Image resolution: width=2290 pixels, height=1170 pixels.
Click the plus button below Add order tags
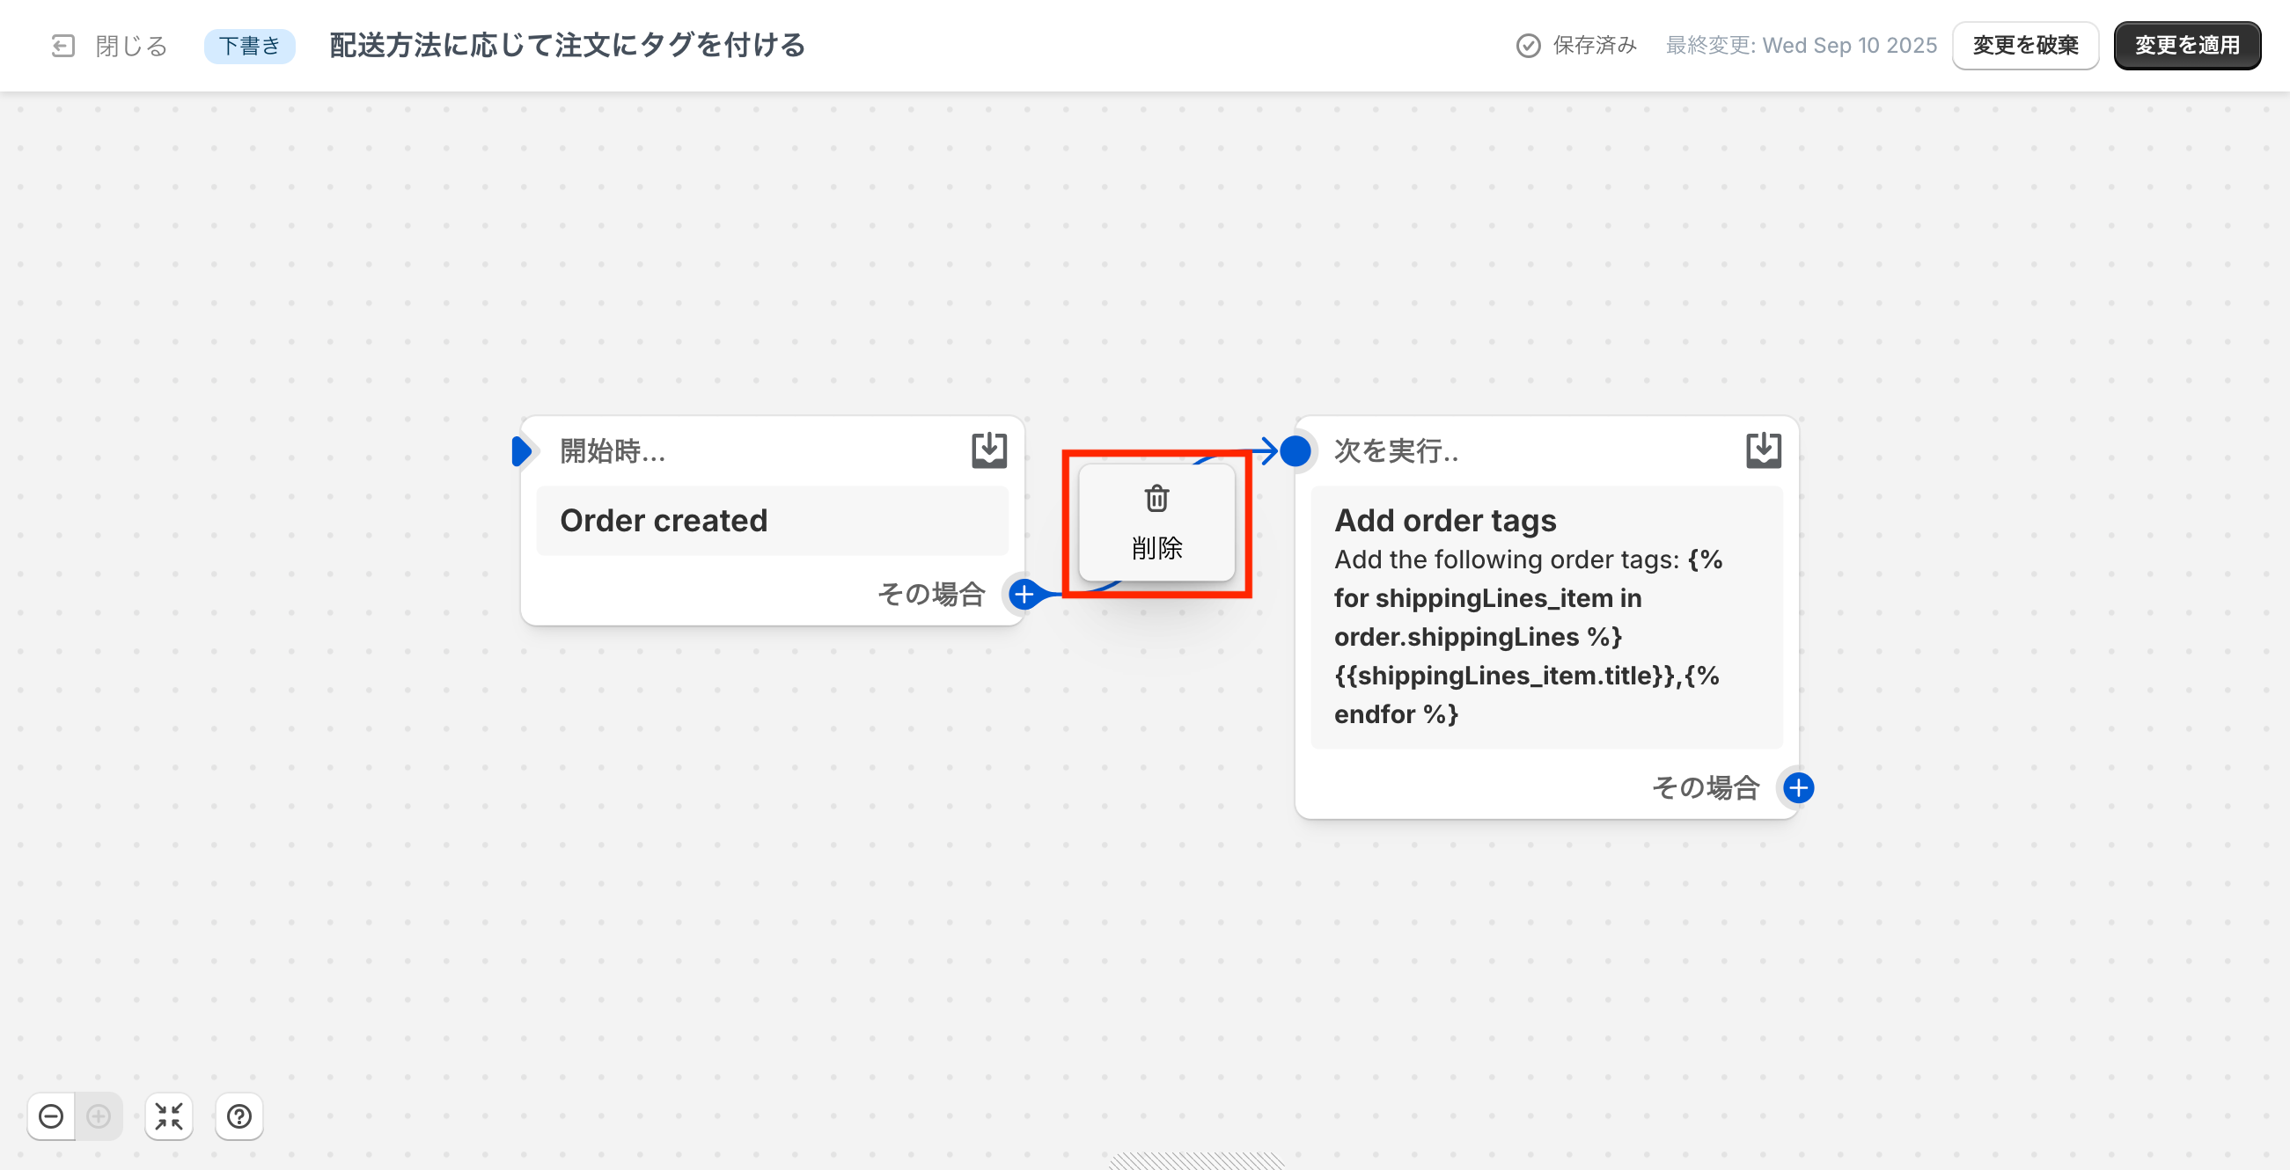coord(1797,787)
